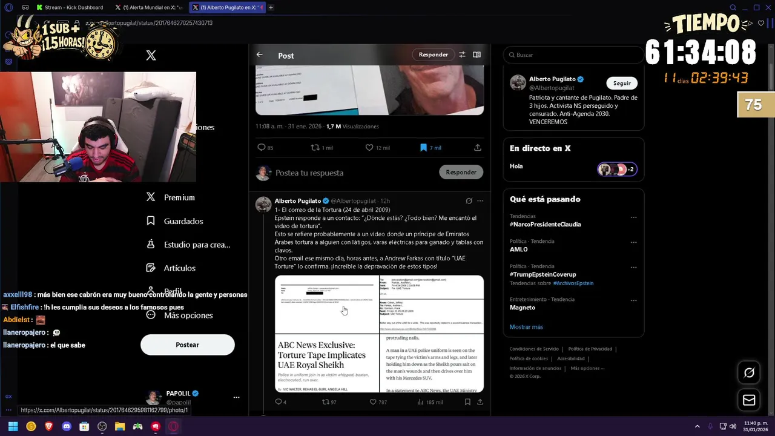The width and height of the screenshot is (775, 436).
Task: Open Política de Privacidad footer link
Action: pos(590,349)
